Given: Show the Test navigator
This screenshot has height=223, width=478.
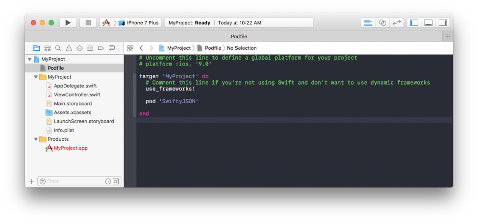Looking at the screenshot, I should click(x=79, y=48).
